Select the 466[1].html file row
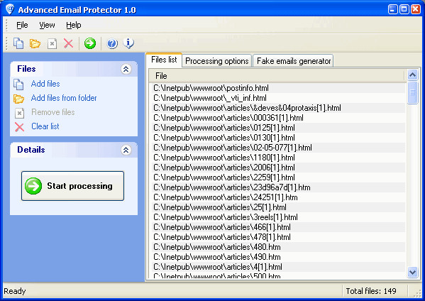This screenshot has width=425, height=301. coord(278,227)
